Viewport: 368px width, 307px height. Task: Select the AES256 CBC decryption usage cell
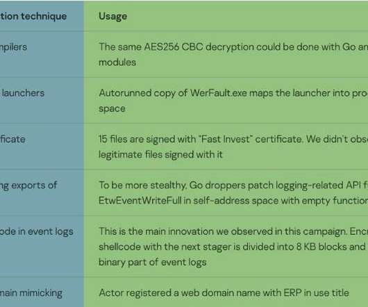click(x=226, y=54)
